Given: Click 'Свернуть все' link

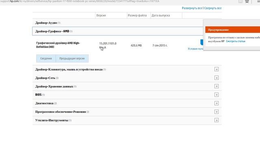Looking at the screenshot, I should coord(213,8).
